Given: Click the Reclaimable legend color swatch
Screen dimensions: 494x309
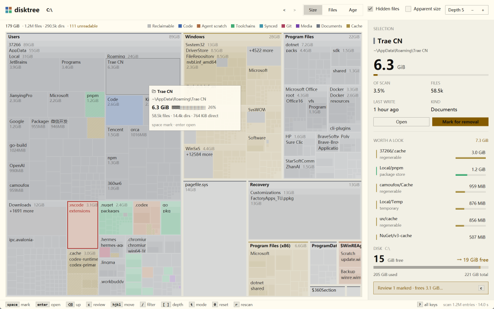Looking at the screenshot, I should 149,26.
